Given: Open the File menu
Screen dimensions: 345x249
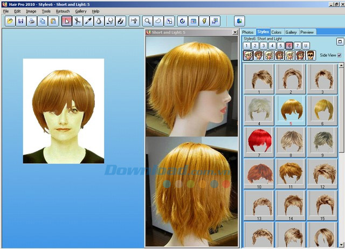Looking at the screenshot, I should [6, 11].
